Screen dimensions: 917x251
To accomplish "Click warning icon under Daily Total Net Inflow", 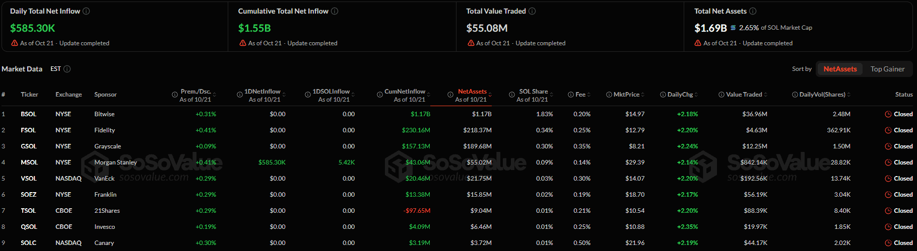I will click(15, 43).
